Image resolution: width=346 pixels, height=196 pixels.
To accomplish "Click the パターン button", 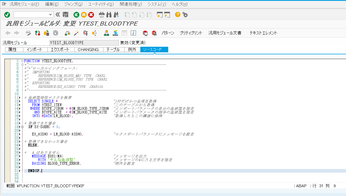I will pyautogui.click(x=168, y=33).
